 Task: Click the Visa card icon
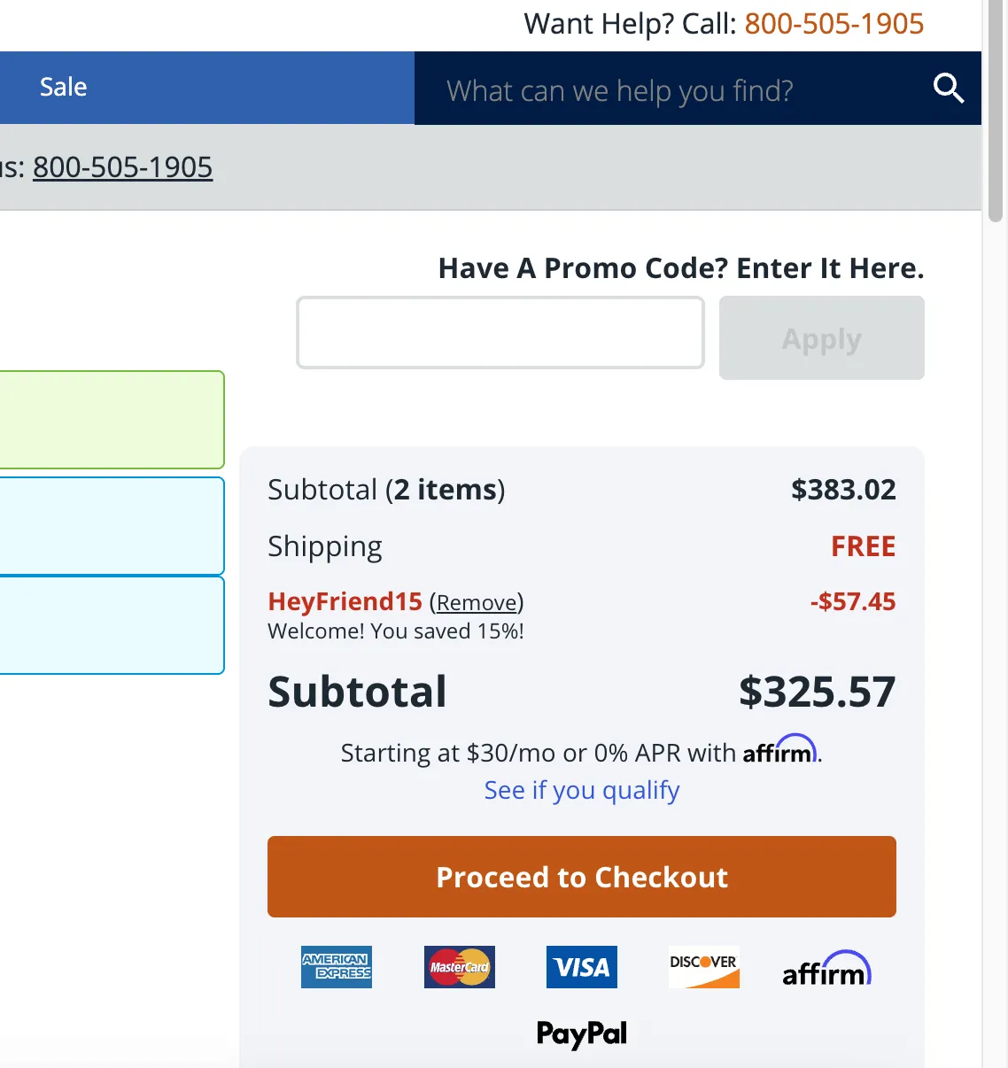click(x=581, y=967)
